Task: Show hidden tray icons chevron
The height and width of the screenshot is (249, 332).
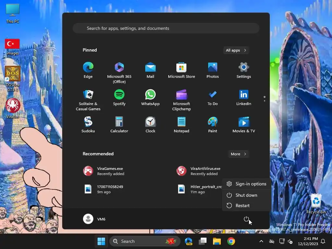Action: [261, 241]
